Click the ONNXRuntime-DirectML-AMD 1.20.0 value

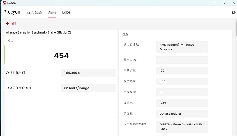click(182, 127)
